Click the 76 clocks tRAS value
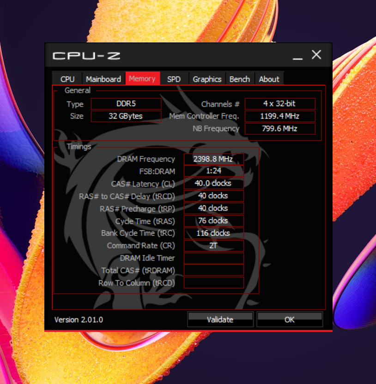The height and width of the screenshot is (384, 376). pyautogui.click(x=214, y=221)
